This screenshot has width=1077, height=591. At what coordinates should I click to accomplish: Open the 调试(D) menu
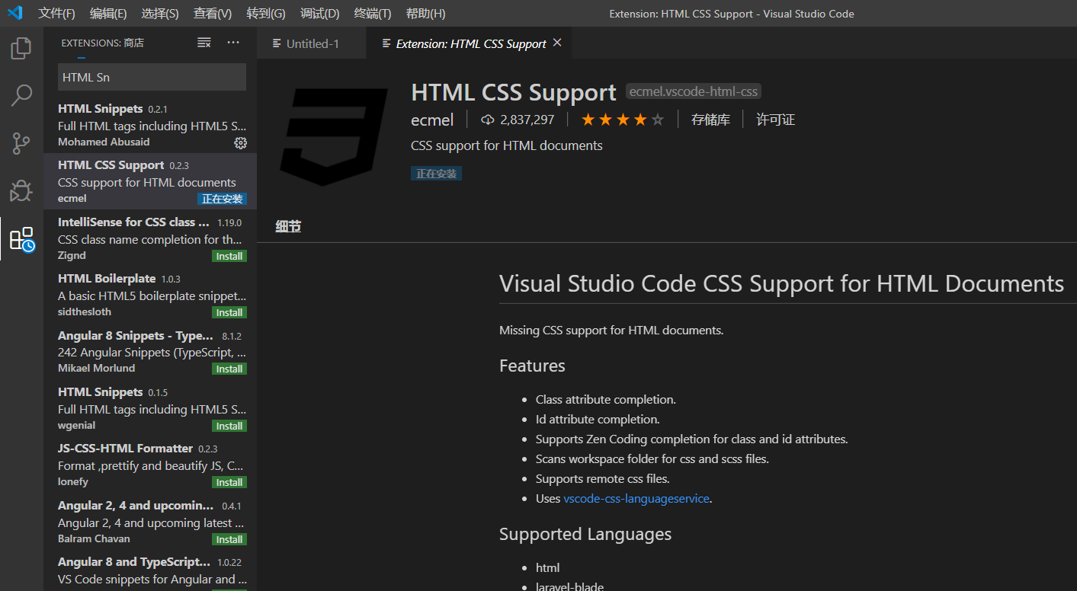pyautogui.click(x=320, y=14)
